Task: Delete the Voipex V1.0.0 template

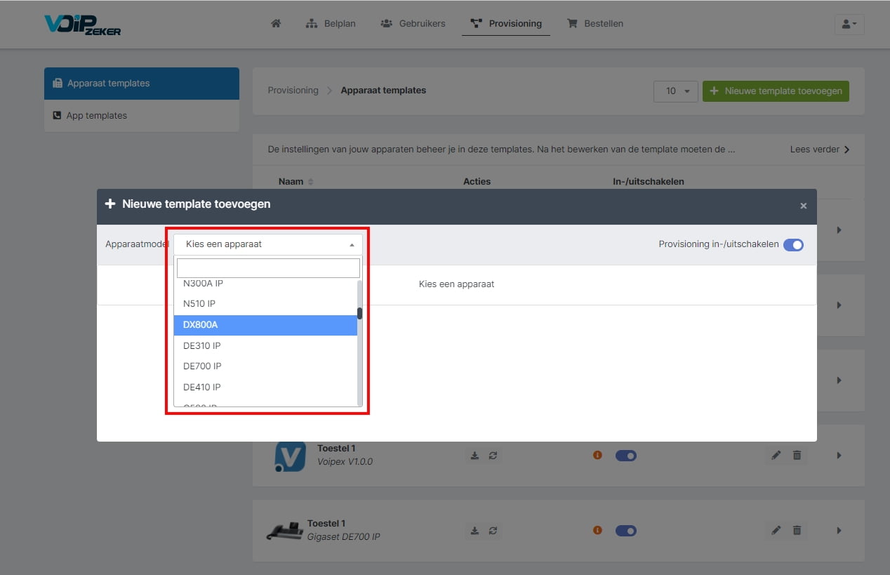Action: pyautogui.click(x=797, y=456)
